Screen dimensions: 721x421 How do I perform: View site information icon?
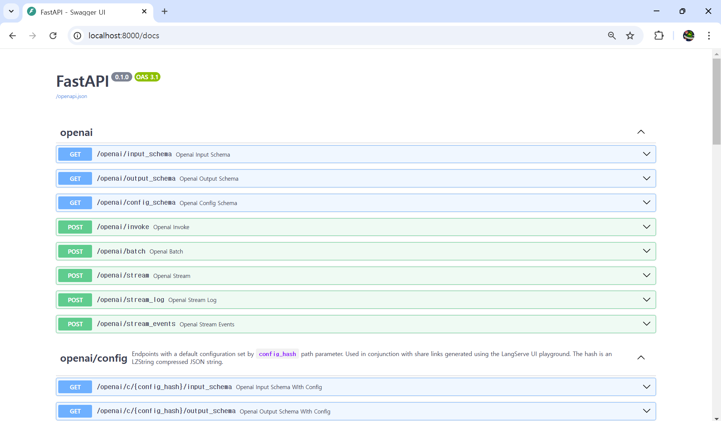point(77,36)
